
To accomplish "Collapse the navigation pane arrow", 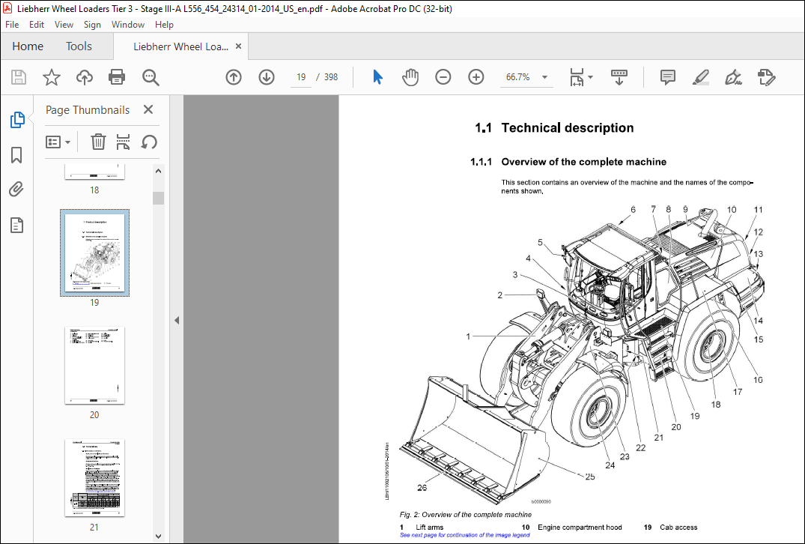I will [177, 321].
